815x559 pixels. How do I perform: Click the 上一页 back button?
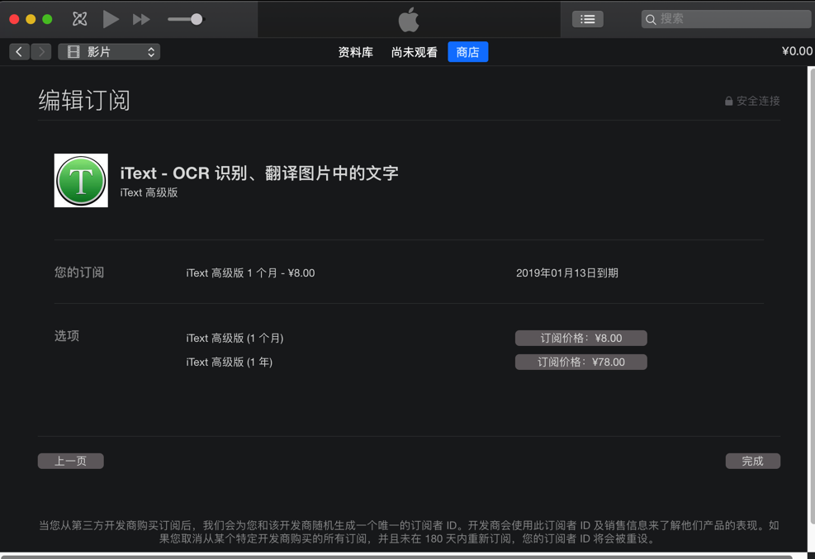tap(71, 461)
